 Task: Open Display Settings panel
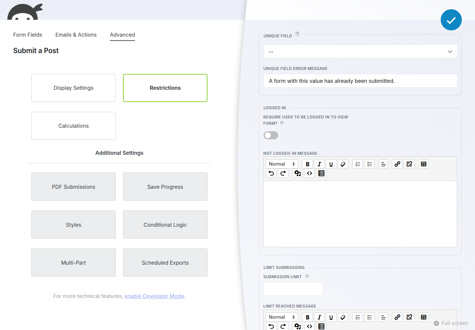click(x=74, y=88)
